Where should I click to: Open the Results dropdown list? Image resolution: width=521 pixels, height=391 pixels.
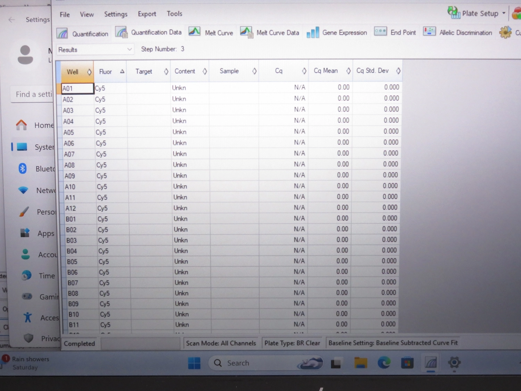tap(95, 50)
